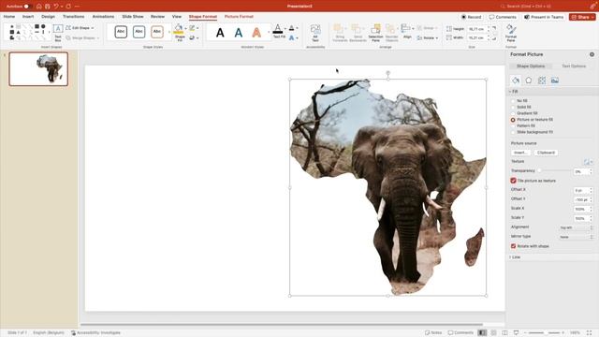
Task: Open the Transitions ribbon tab
Action: [73, 17]
